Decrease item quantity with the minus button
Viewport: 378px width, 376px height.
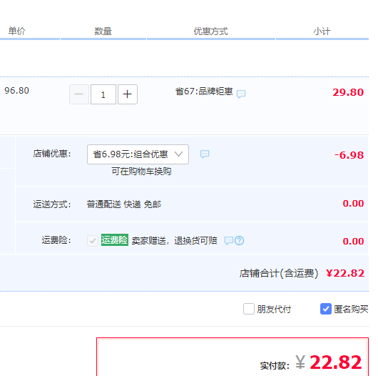coord(79,94)
